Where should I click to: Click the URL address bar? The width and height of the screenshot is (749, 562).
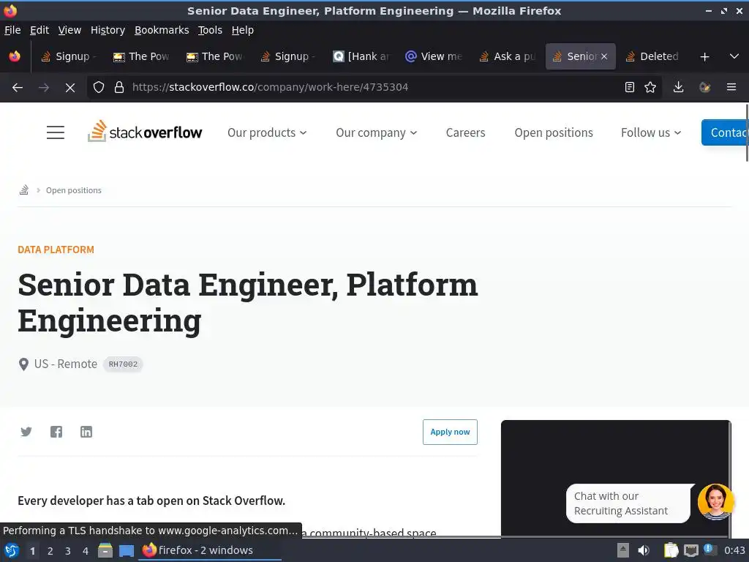click(372, 88)
